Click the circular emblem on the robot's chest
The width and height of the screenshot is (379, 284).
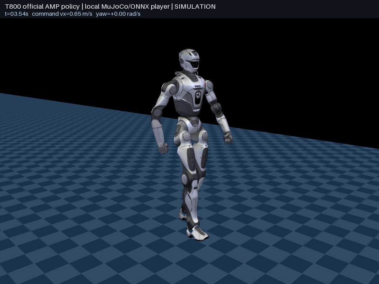(198, 95)
